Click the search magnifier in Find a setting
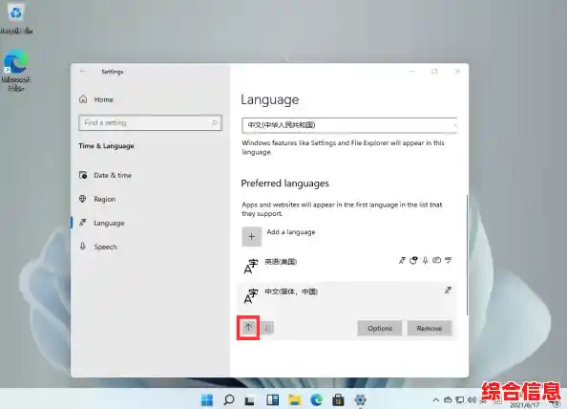This screenshot has width=567, height=409. [x=215, y=122]
